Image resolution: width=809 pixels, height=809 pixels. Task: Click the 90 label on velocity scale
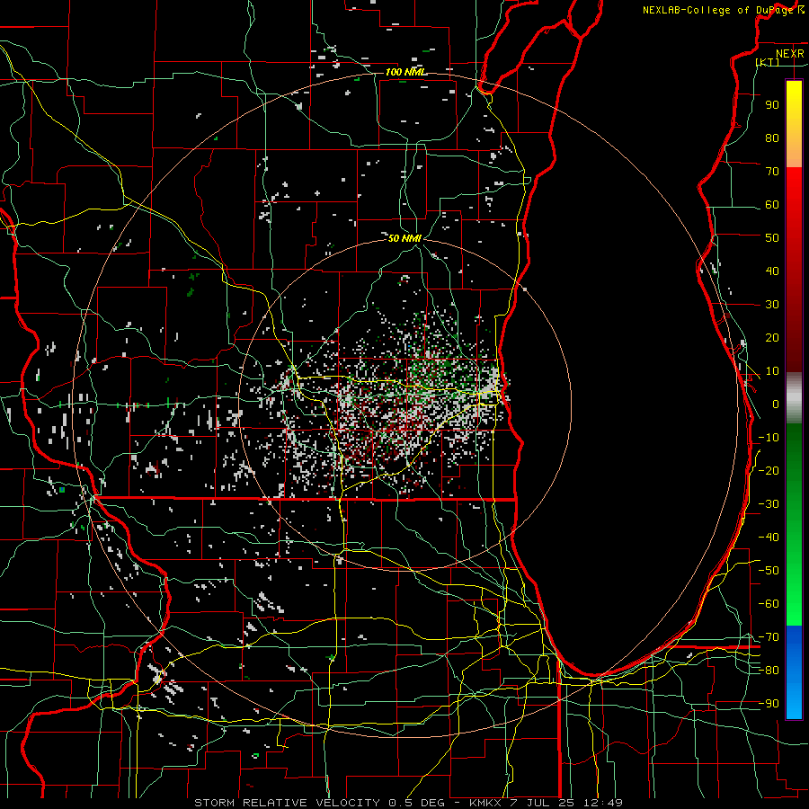point(772,105)
